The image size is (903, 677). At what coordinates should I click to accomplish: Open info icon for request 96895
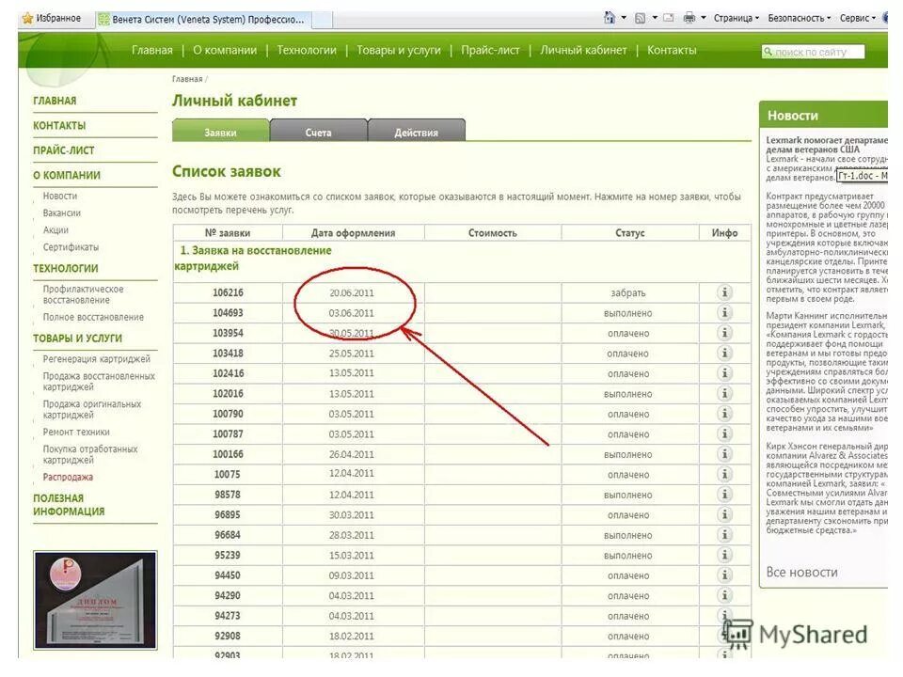724,514
